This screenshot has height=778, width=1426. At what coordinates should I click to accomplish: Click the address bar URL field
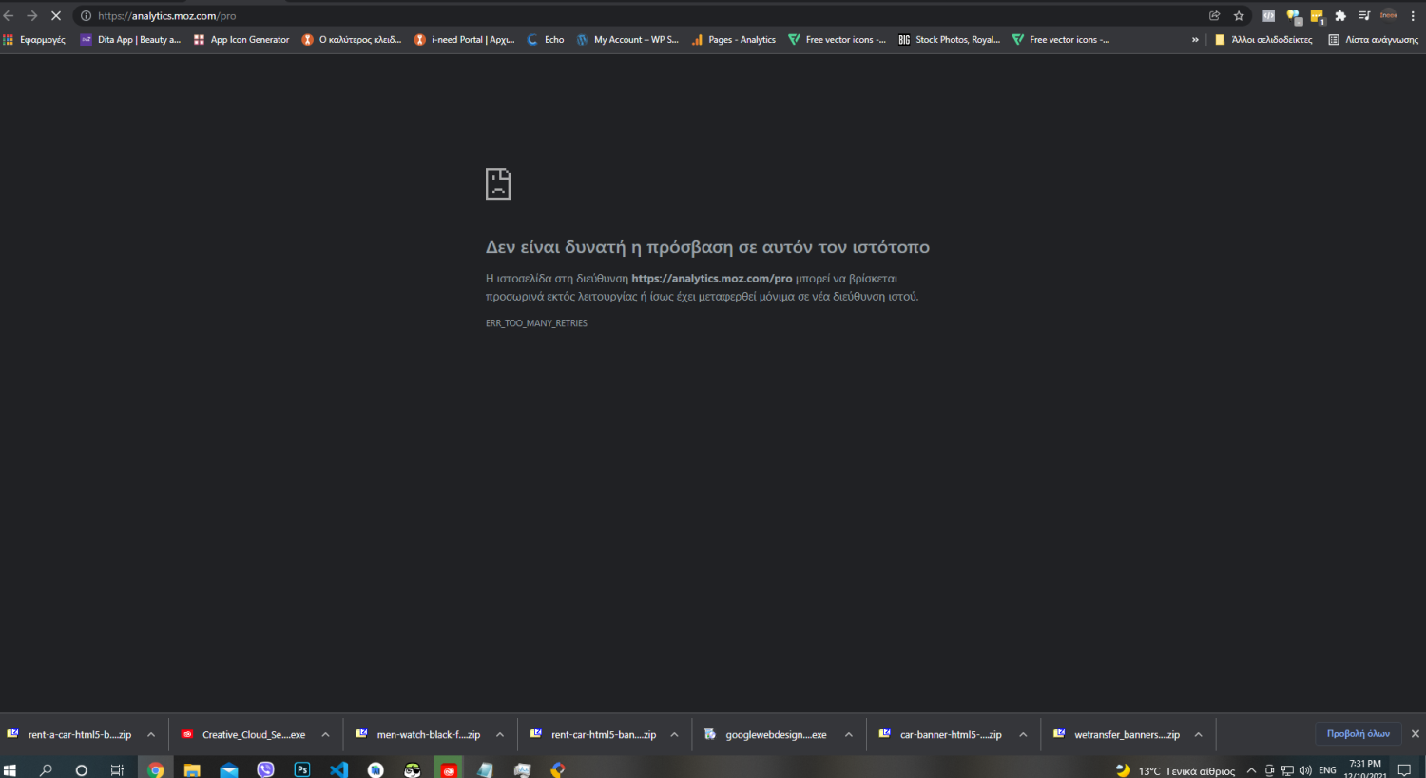(570, 15)
